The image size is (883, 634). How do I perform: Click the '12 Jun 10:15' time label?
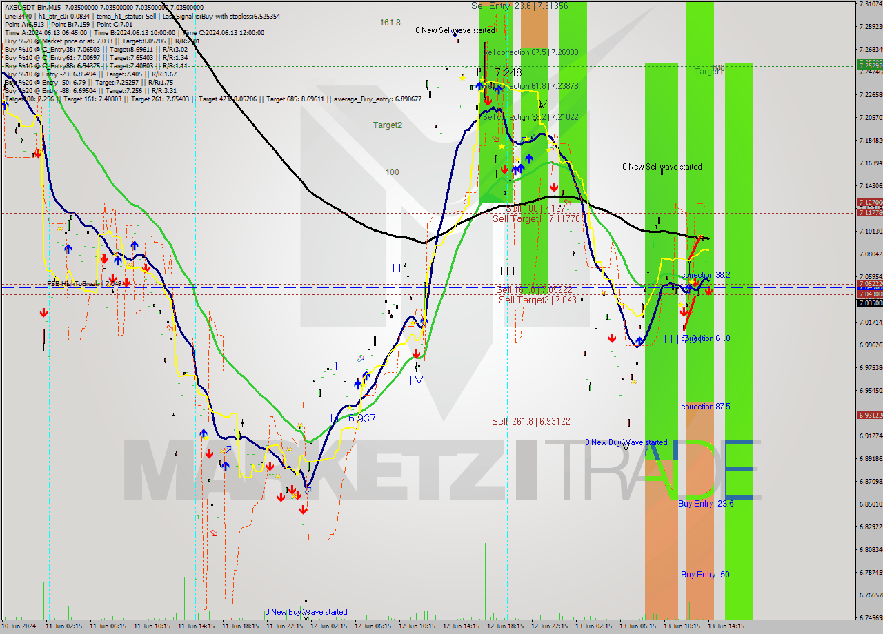coord(417,627)
